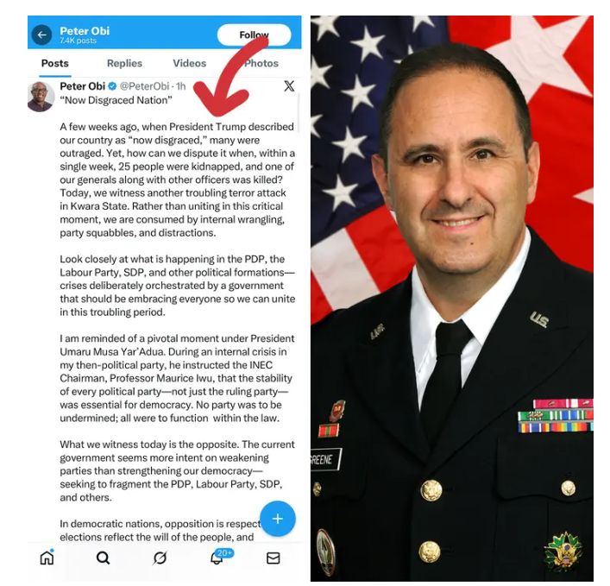Follow Peter Obi's account
The width and height of the screenshot is (610, 586).
[254, 35]
